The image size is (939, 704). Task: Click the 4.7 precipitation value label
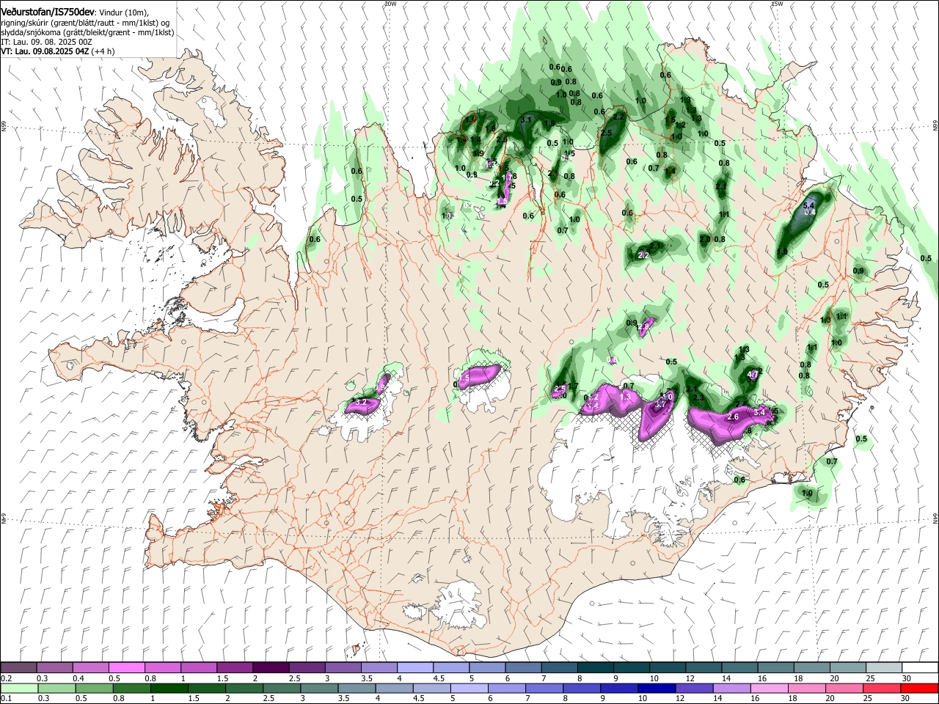click(753, 375)
